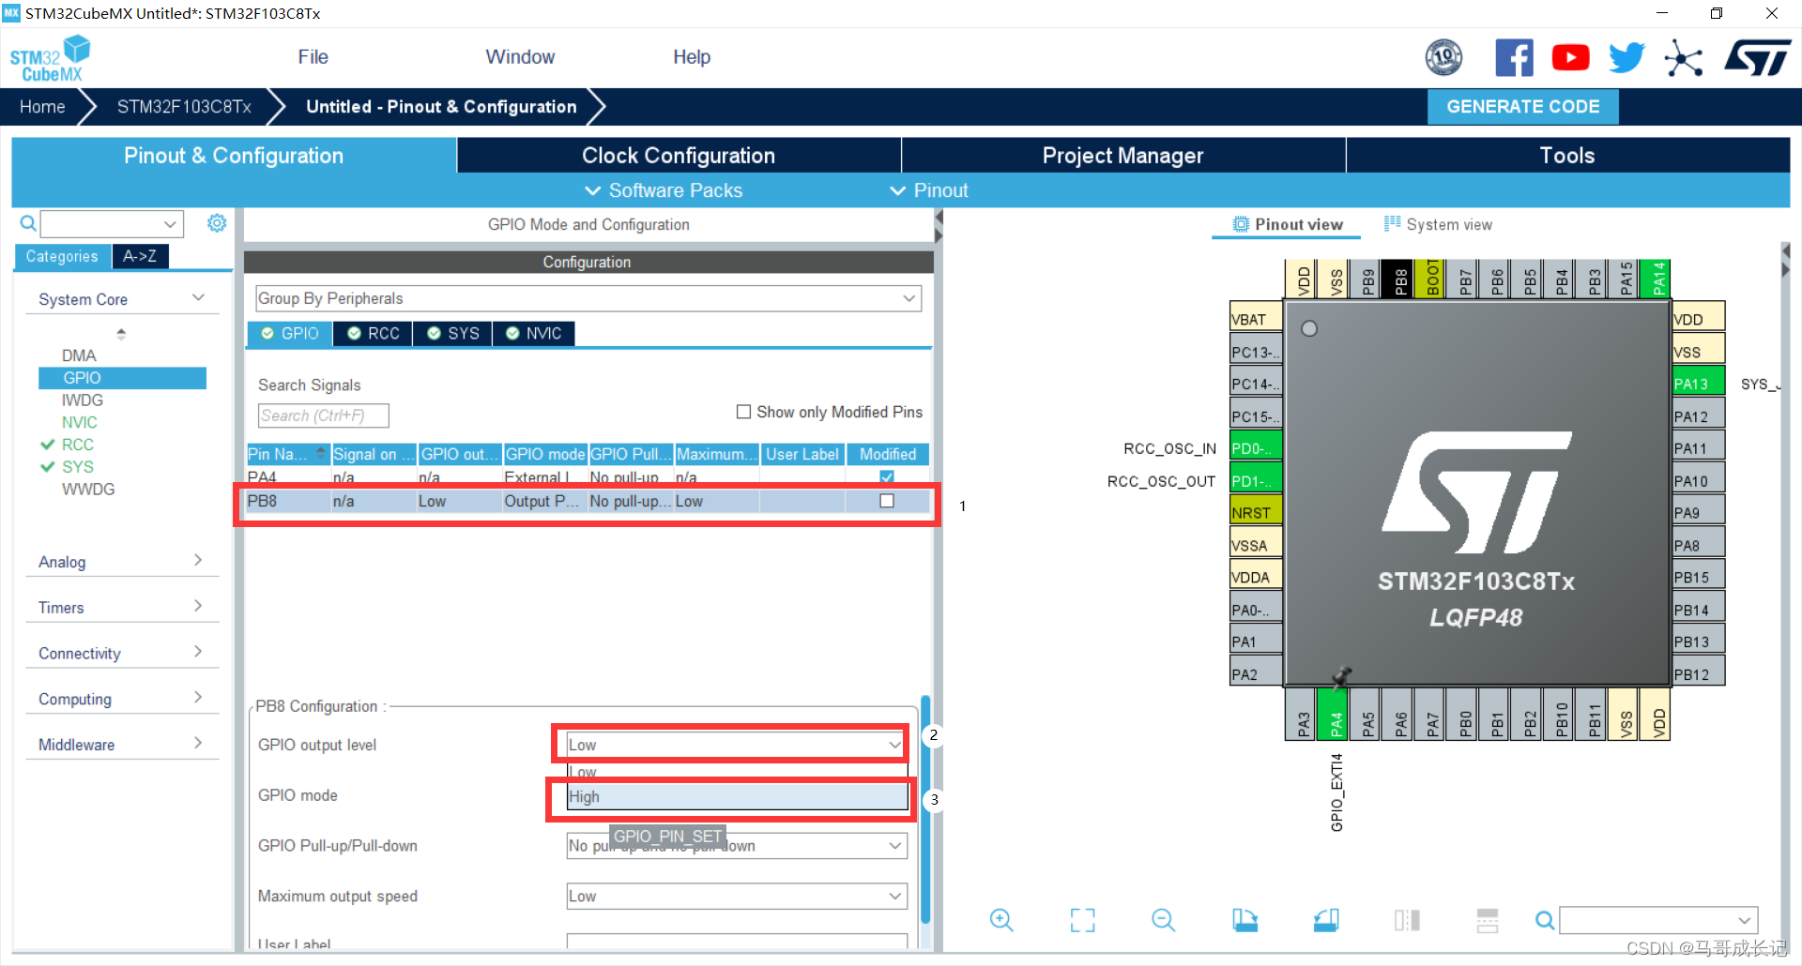
Task: Open the NVIC configuration tab
Action: pos(534,334)
